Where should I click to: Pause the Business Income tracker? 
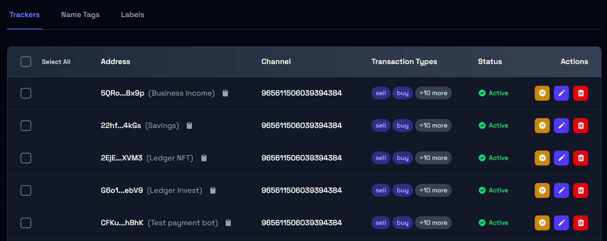[542, 93]
